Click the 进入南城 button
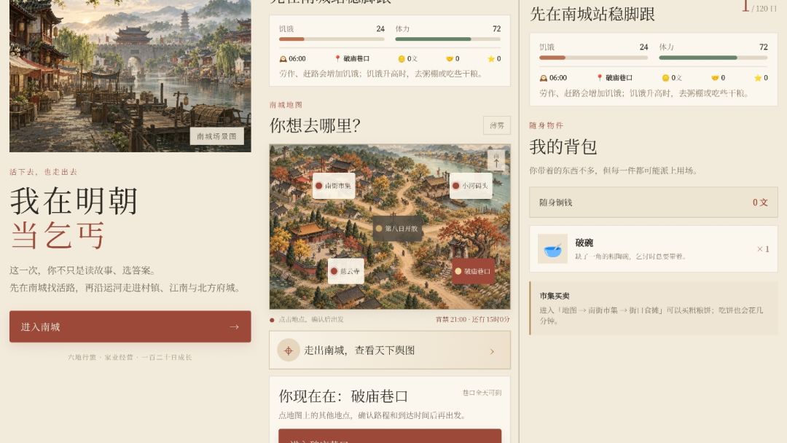 tap(130, 326)
